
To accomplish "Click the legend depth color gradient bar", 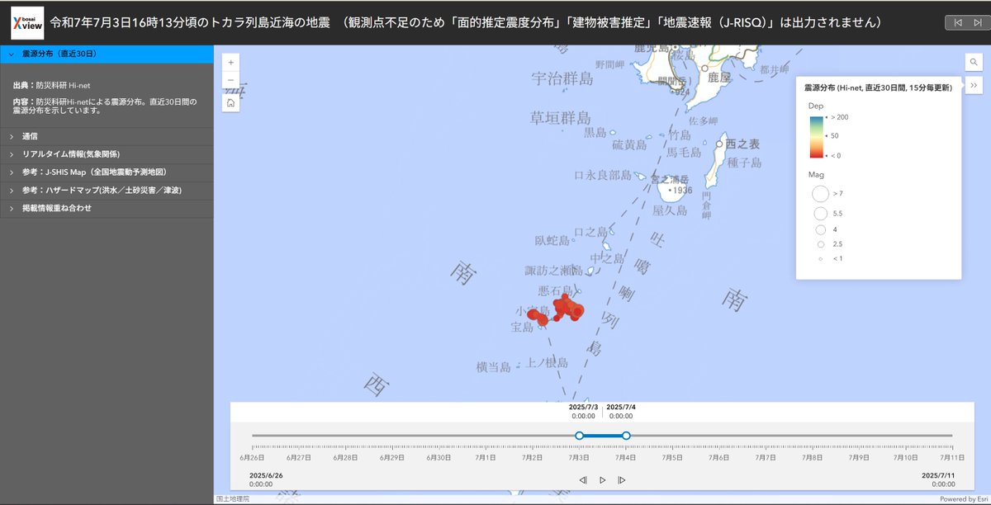I will pos(816,136).
